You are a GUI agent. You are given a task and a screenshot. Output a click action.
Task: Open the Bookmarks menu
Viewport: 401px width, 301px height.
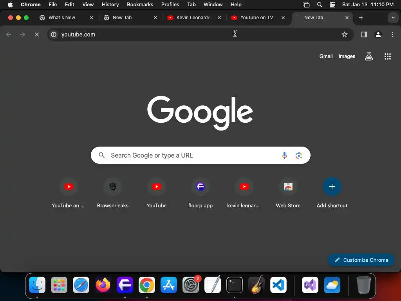(x=140, y=4)
